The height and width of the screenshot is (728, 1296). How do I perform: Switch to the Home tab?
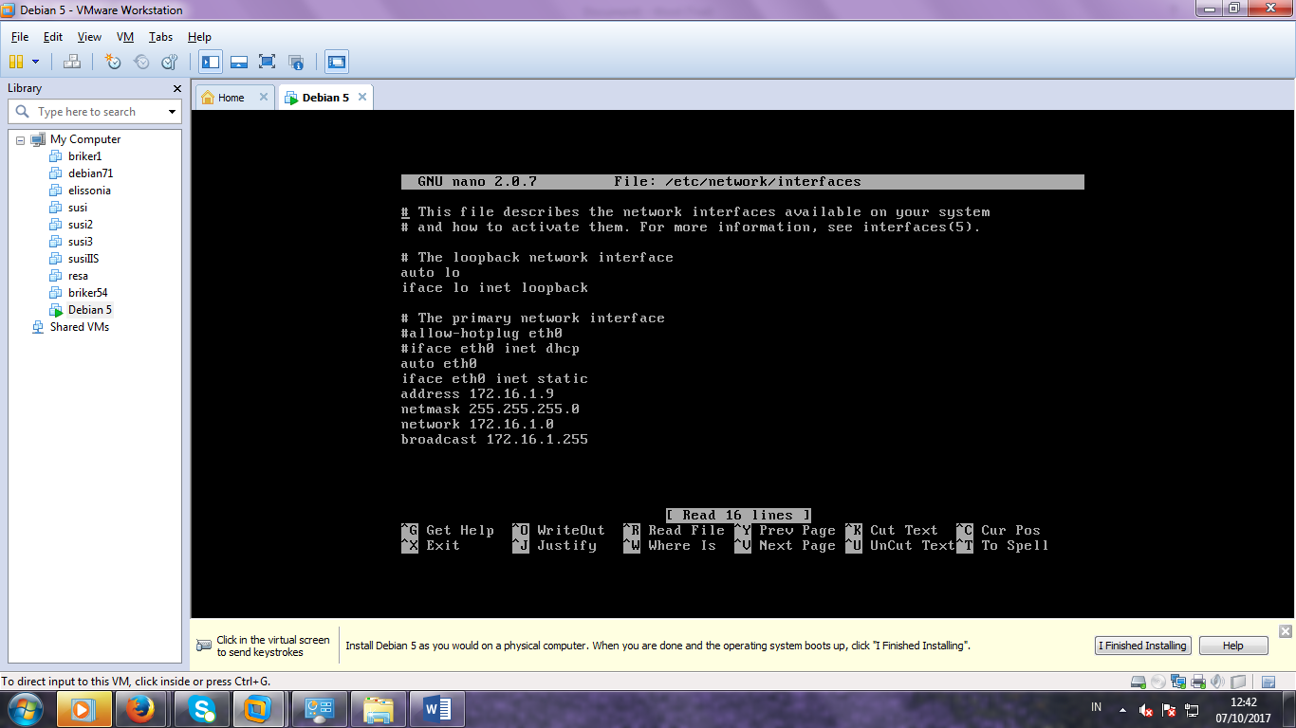[231, 96]
